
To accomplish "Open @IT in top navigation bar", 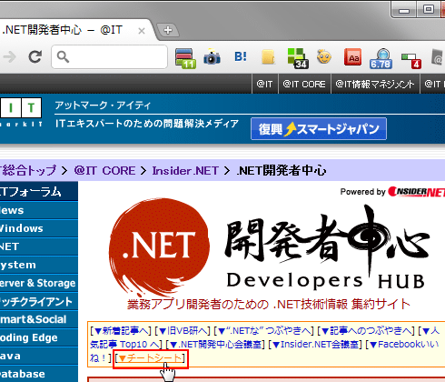I will pyautogui.click(x=264, y=84).
